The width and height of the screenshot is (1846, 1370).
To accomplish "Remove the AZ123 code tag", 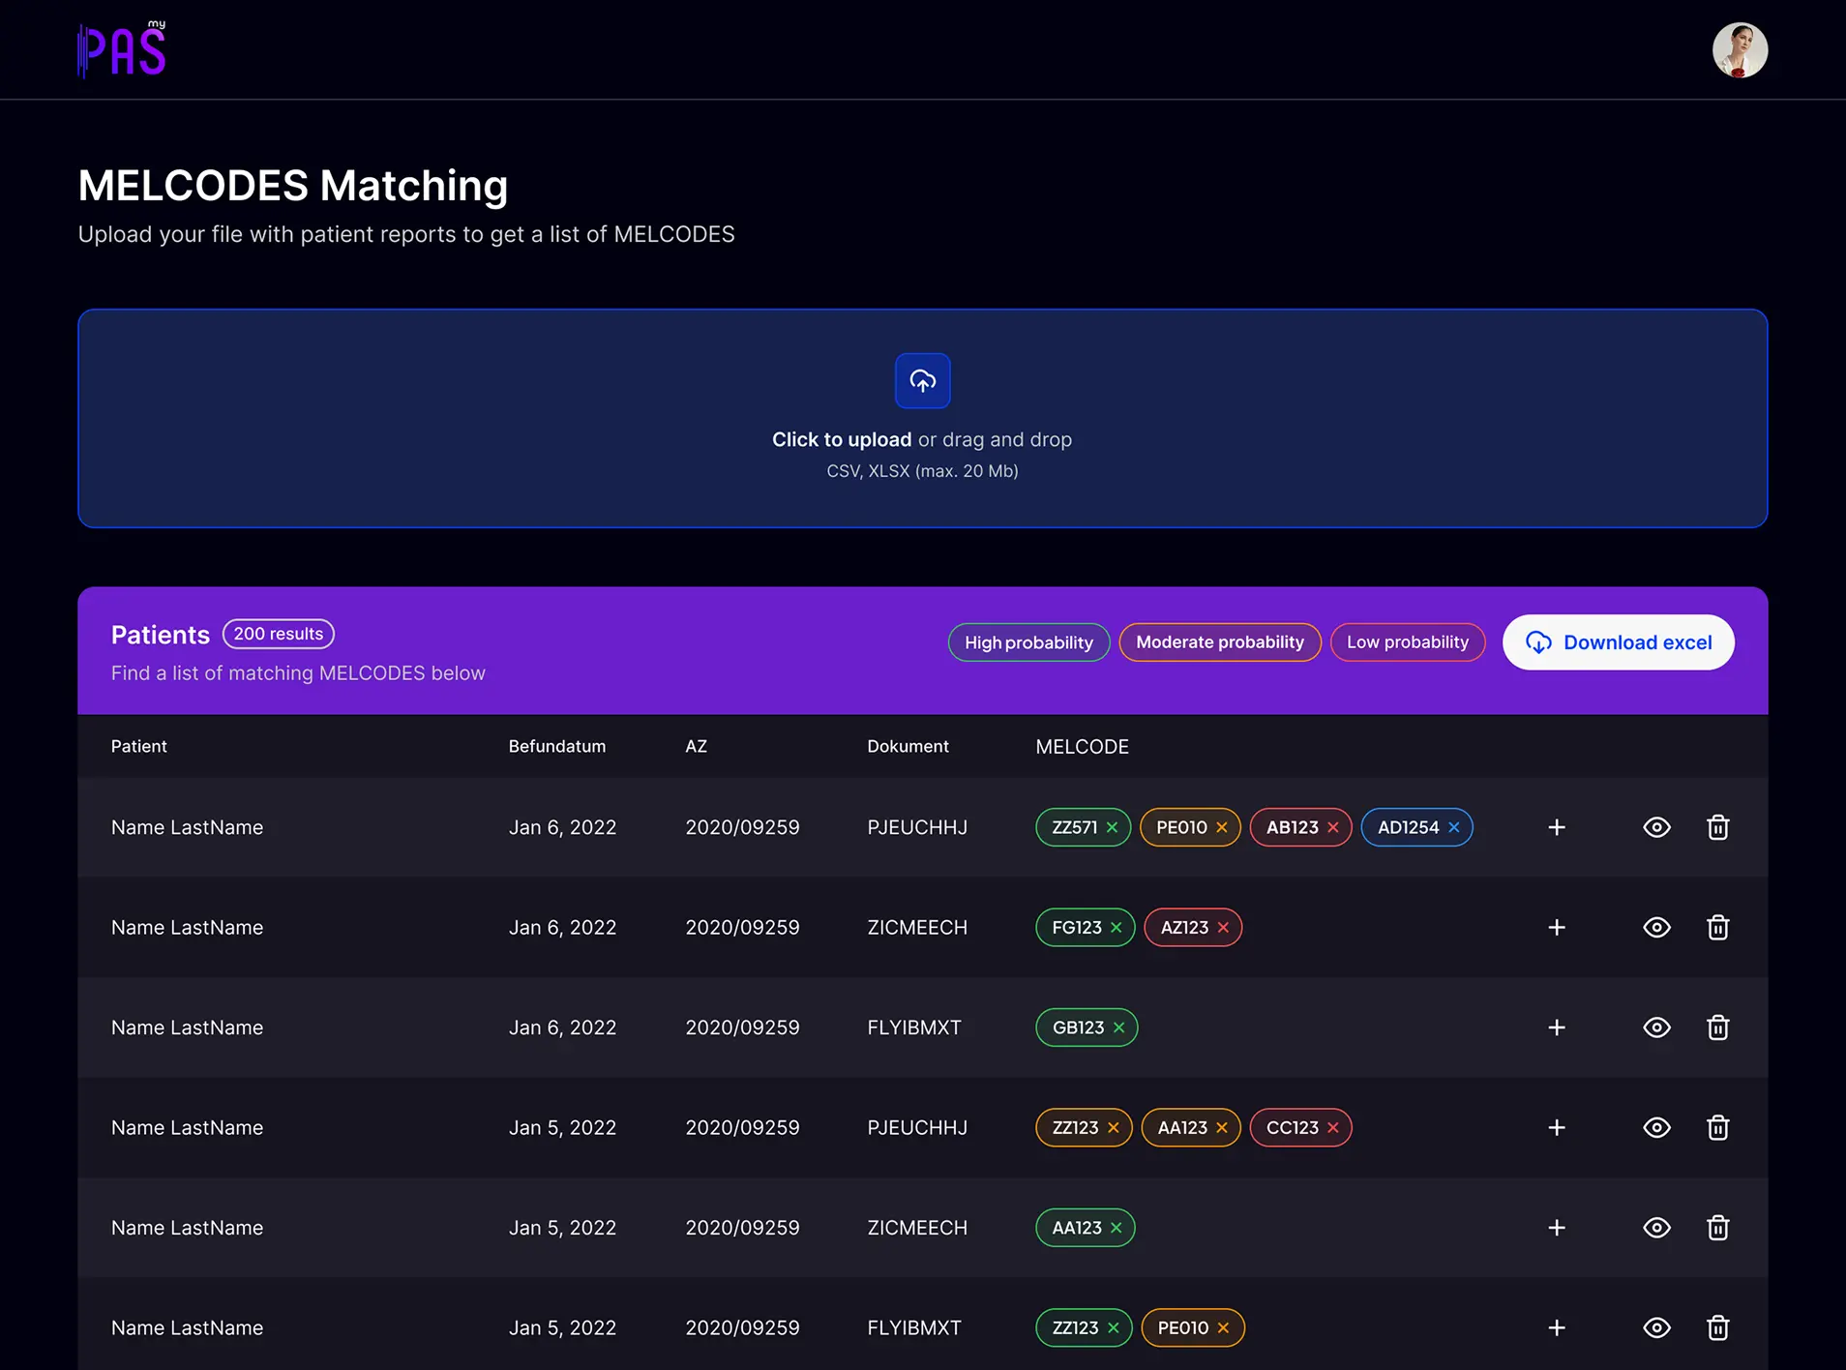I will click(x=1223, y=928).
